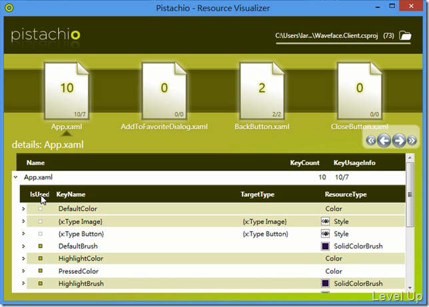Click the CloseButton.xaml file name label
The height and width of the screenshot is (307, 429).
(360, 127)
